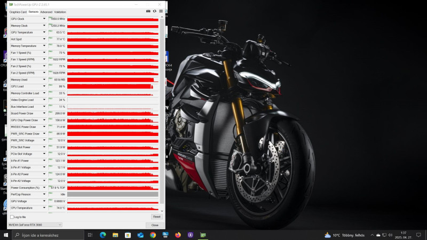The image size is (427, 240).
Task: Show hidden system tray icons
Action: coord(372,235)
